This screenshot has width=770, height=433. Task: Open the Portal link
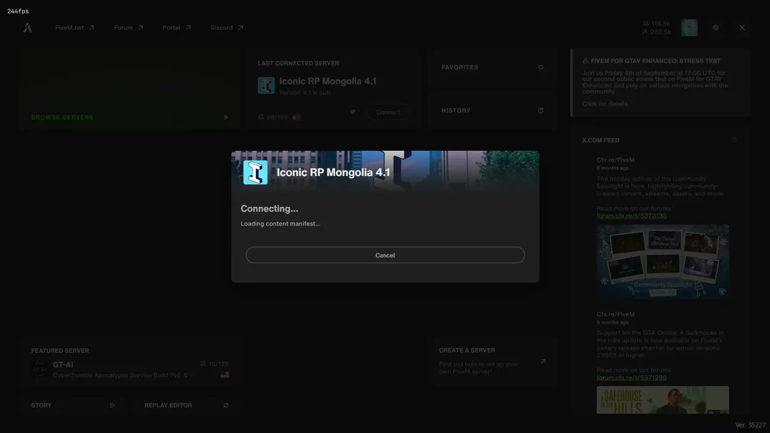(177, 28)
